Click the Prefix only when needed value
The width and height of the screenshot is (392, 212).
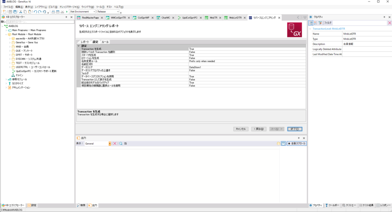202,61
